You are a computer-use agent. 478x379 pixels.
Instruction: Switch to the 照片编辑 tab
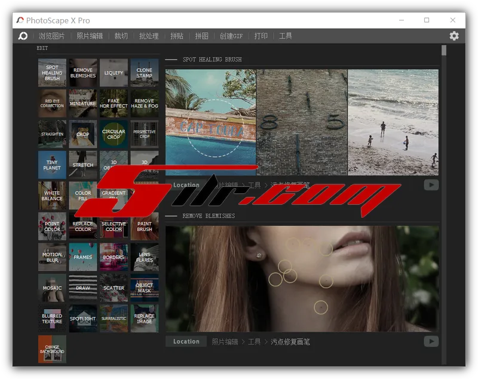coord(90,36)
